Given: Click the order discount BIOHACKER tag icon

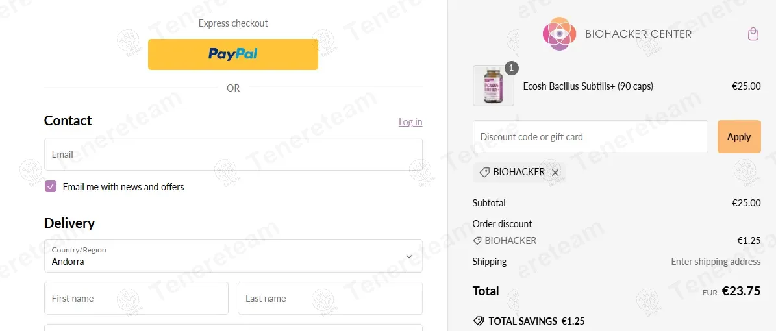Looking at the screenshot, I should point(477,240).
